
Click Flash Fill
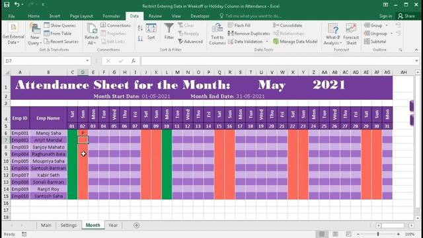pyautogui.click(x=239, y=25)
